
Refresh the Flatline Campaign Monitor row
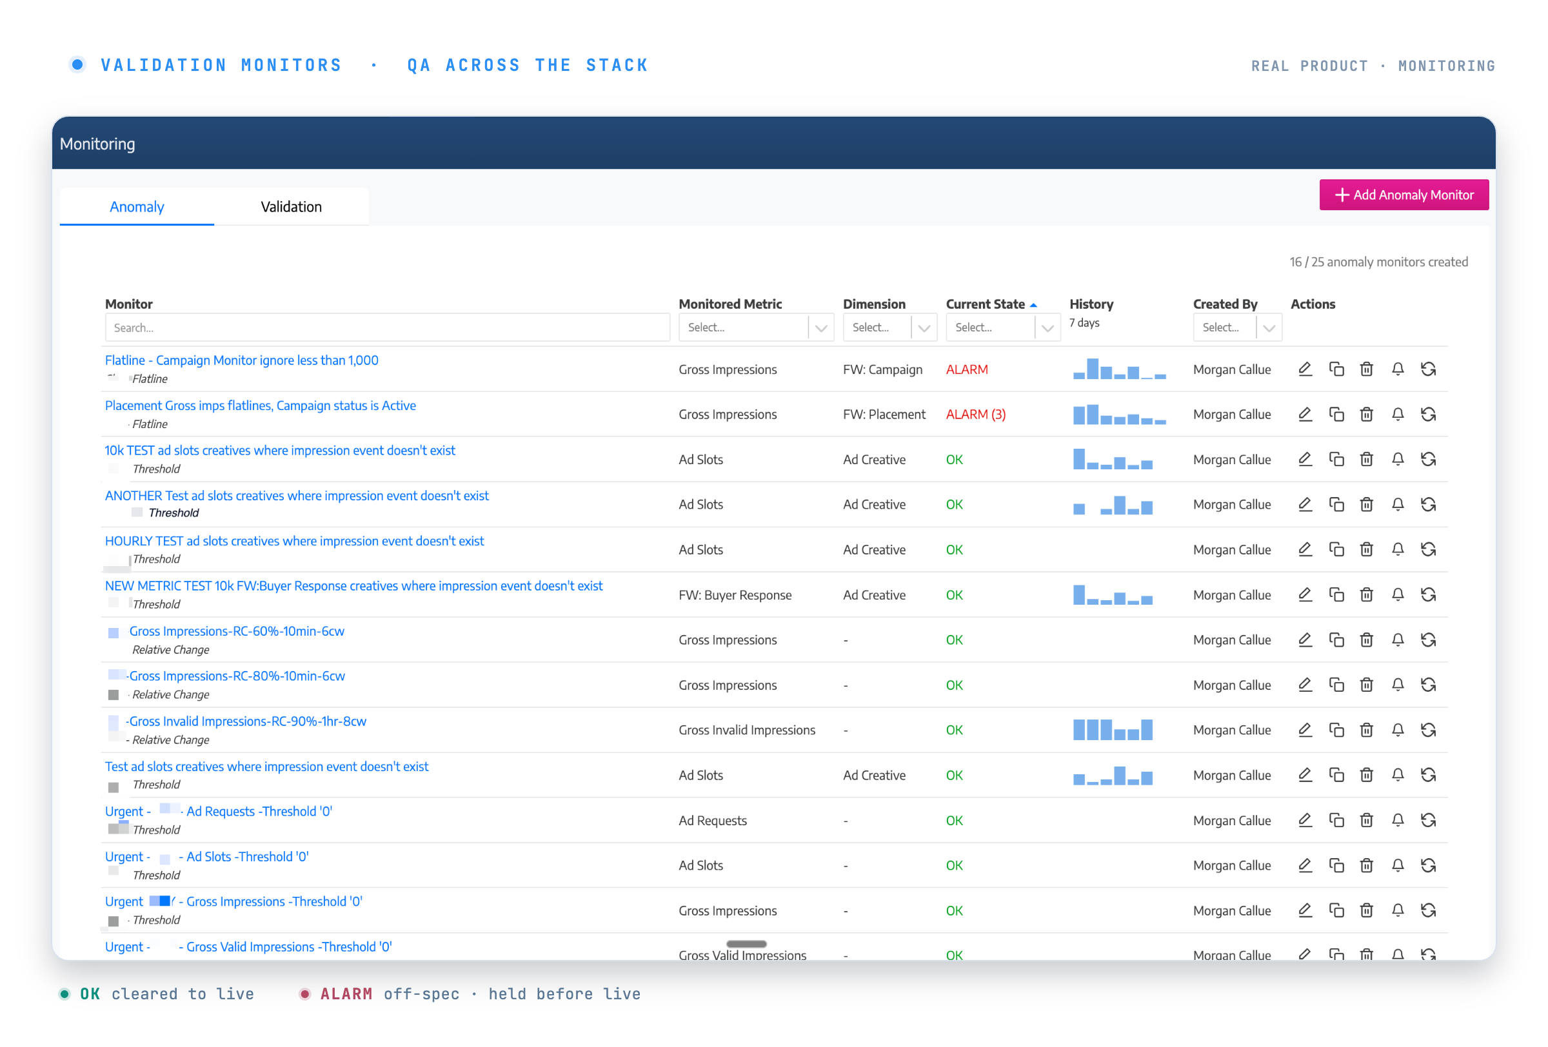(1428, 369)
